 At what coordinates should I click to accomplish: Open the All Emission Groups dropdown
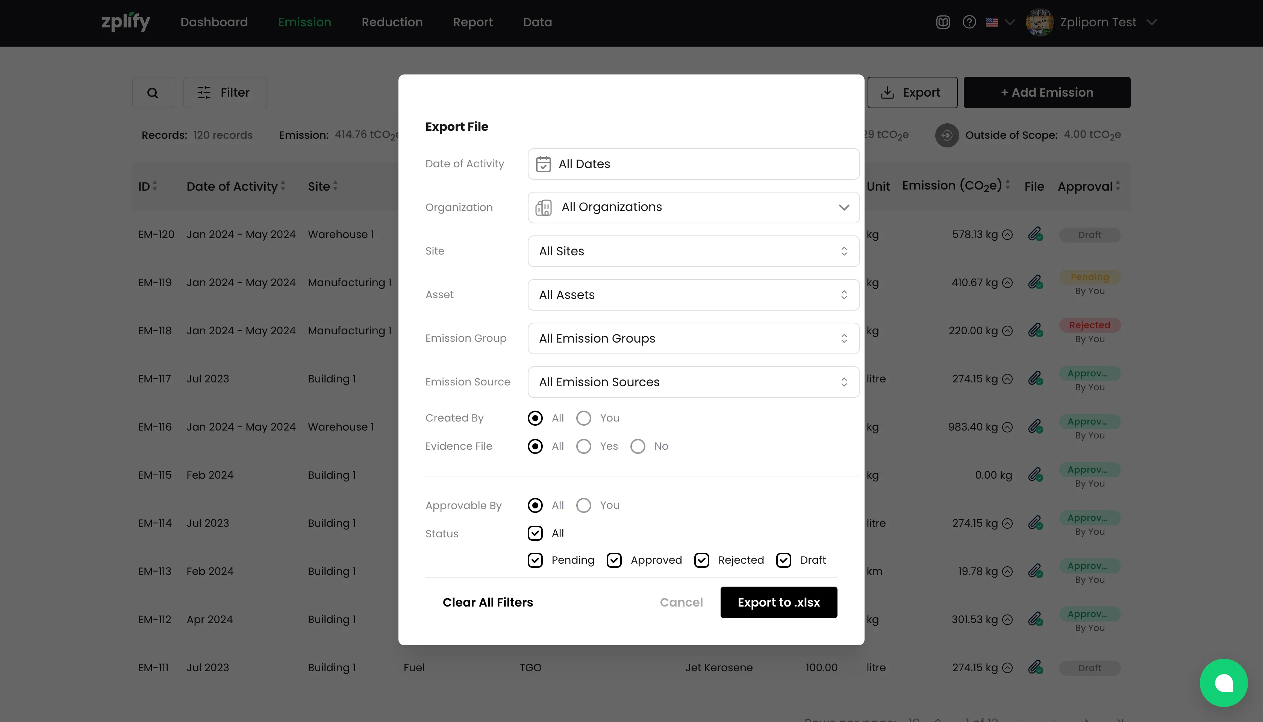point(694,338)
